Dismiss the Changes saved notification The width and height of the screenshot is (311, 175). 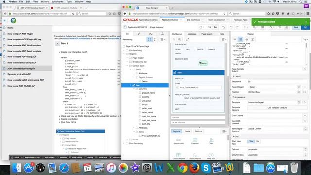306,22
